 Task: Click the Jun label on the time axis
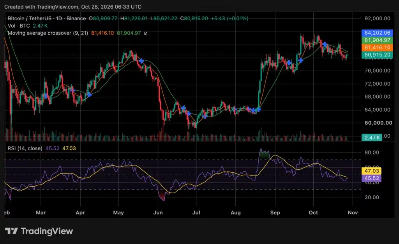[x=158, y=212]
